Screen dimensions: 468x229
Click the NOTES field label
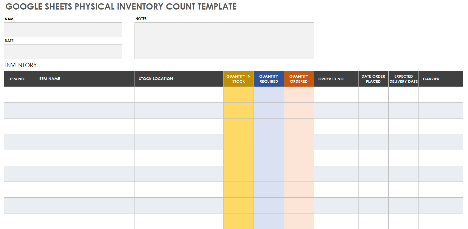(x=141, y=19)
